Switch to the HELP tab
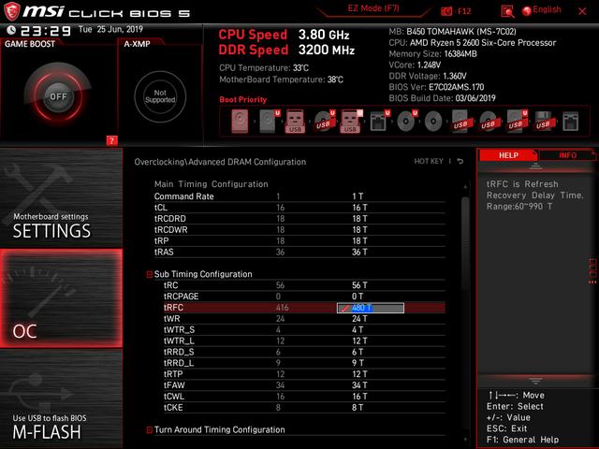This screenshot has height=449, width=599. tap(508, 155)
